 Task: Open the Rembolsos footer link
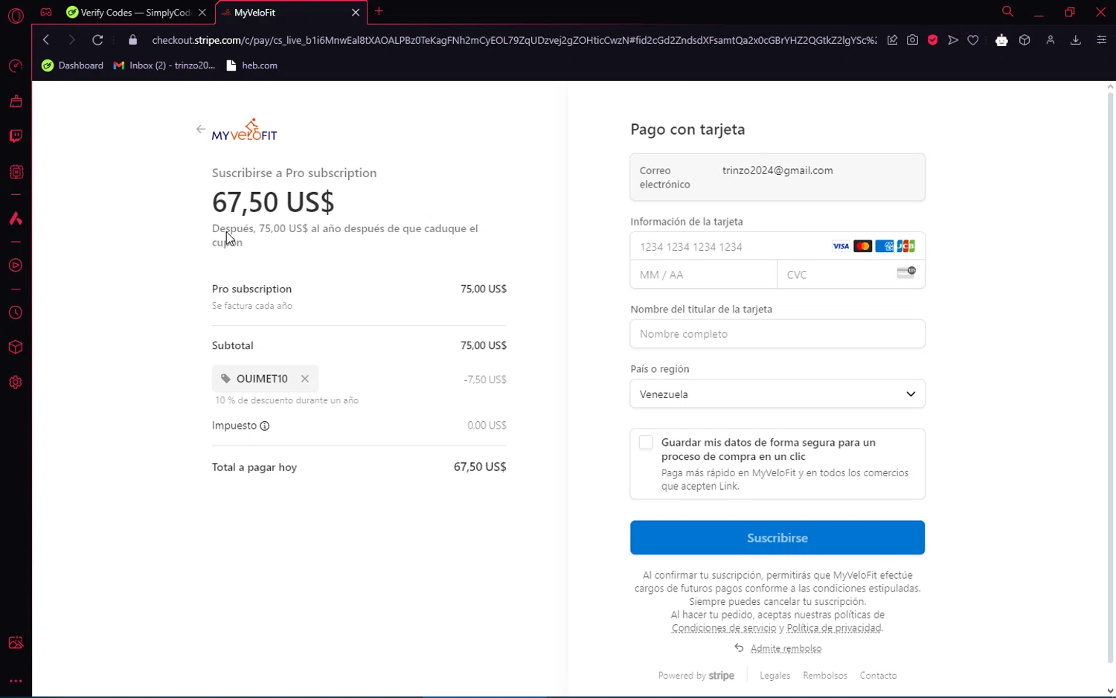[x=825, y=676]
